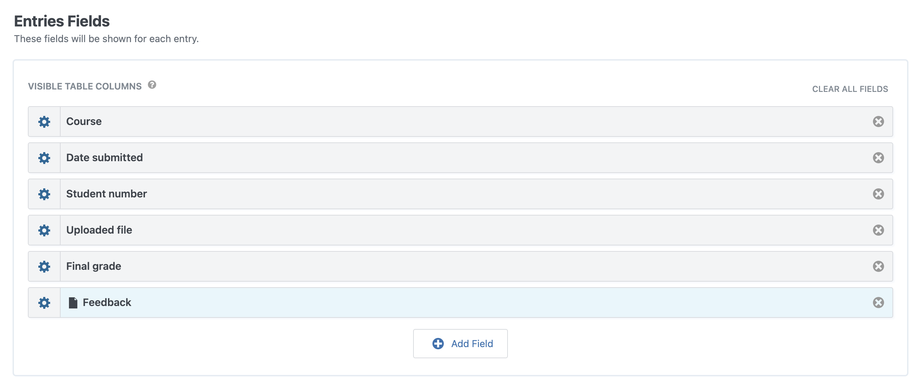Remove the Final grade field

pos(878,266)
